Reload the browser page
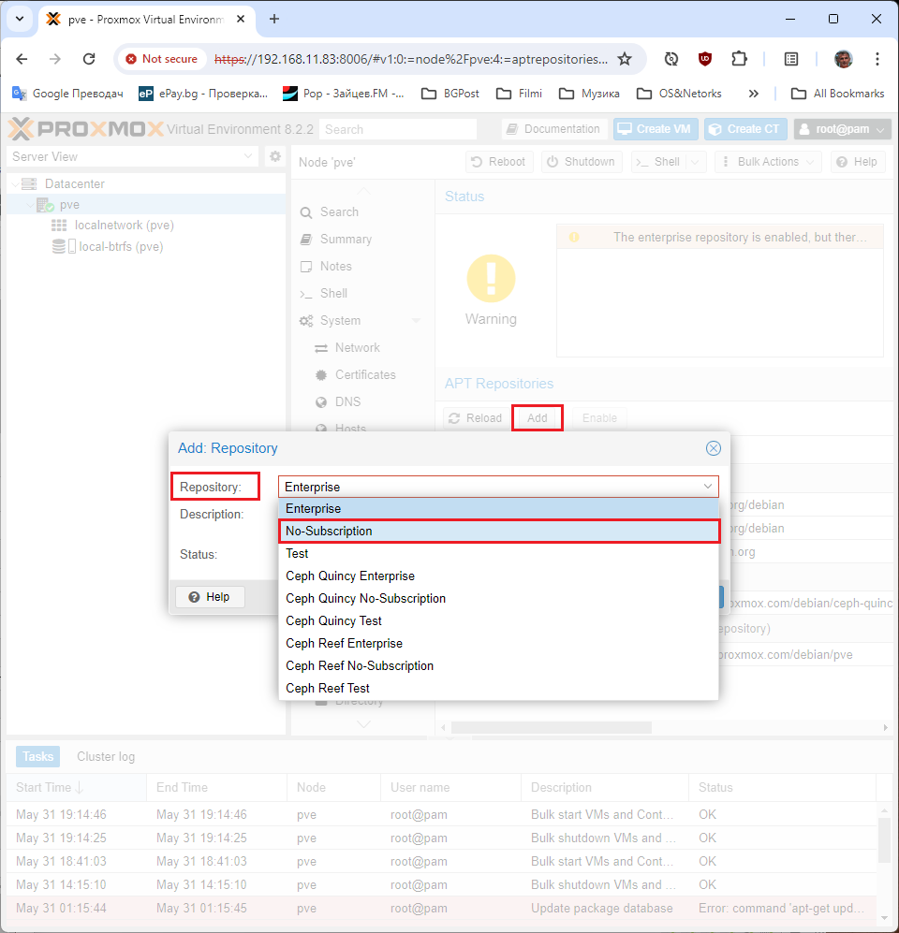This screenshot has height=933, width=899. click(89, 59)
